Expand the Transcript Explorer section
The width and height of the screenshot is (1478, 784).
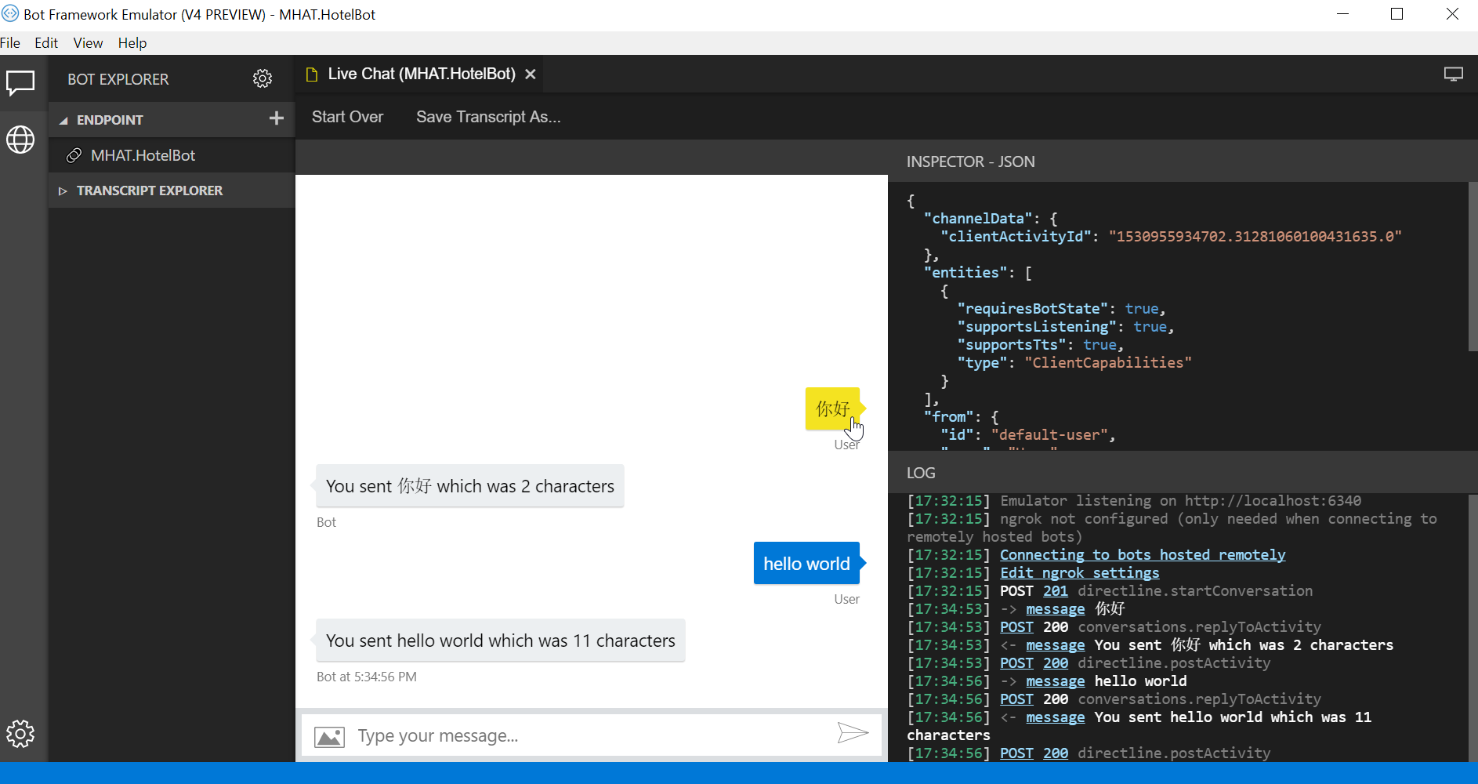(x=63, y=191)
